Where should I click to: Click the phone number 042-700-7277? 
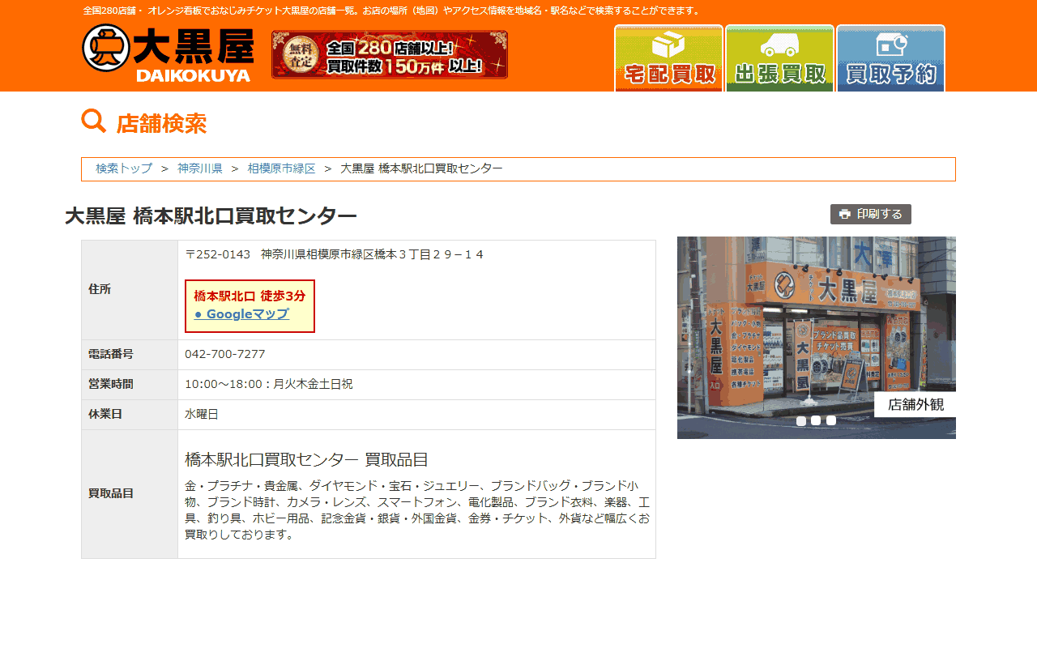(225, 354)
